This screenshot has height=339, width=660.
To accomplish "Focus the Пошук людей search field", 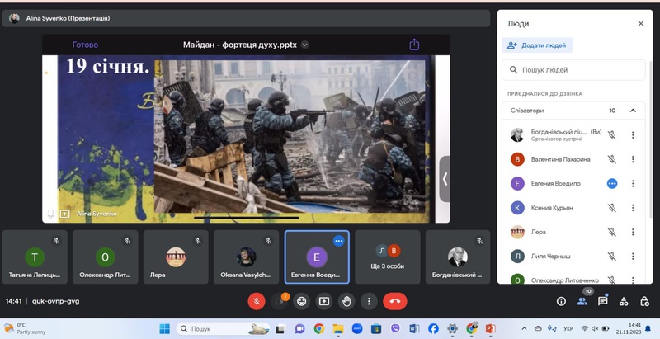I will [x=573, y=70].
